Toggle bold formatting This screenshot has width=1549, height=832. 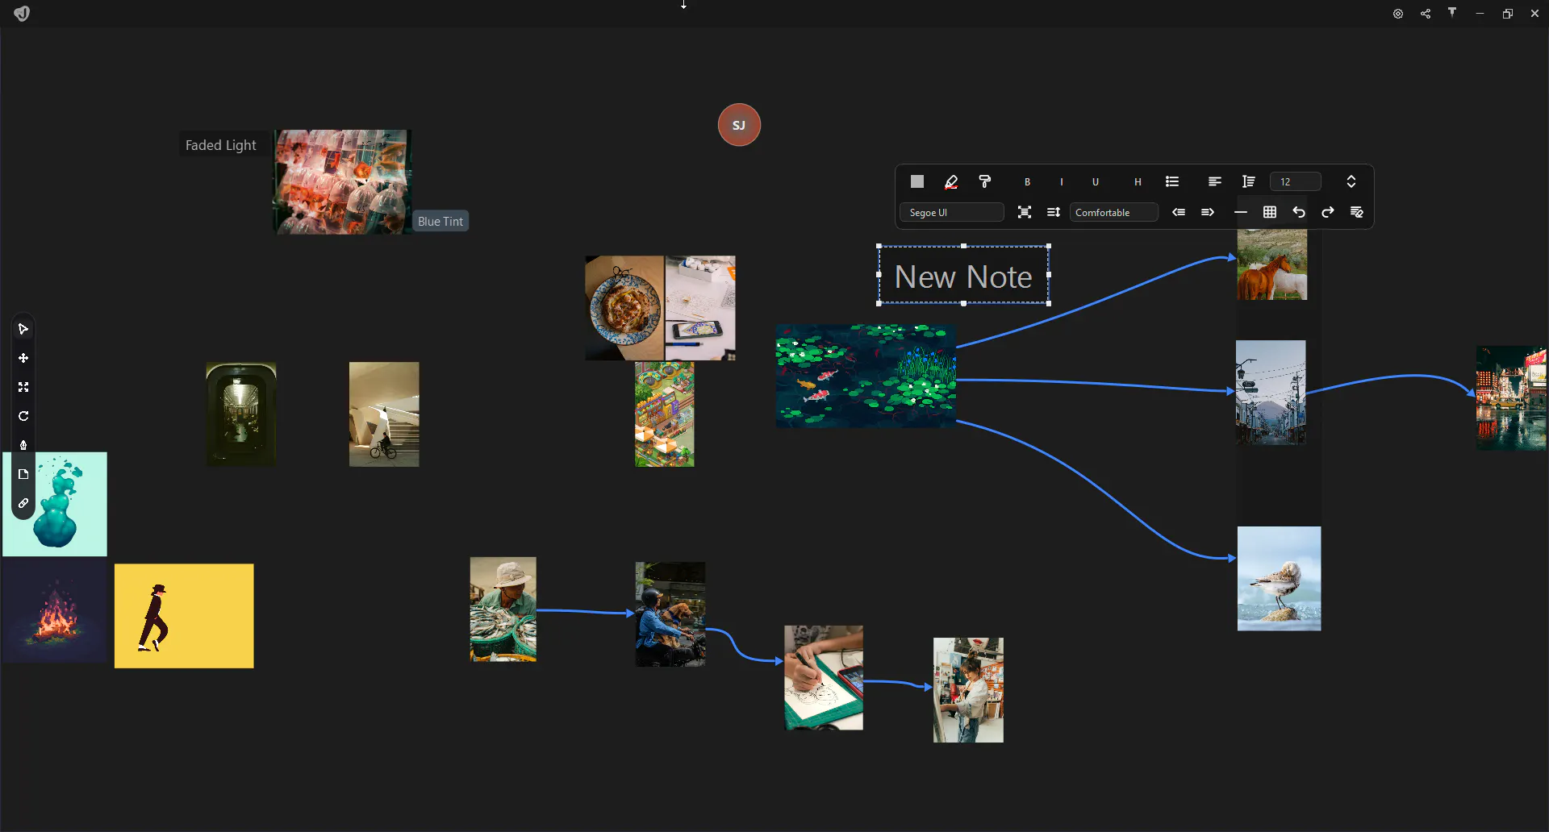click(x=1027, y=182)
